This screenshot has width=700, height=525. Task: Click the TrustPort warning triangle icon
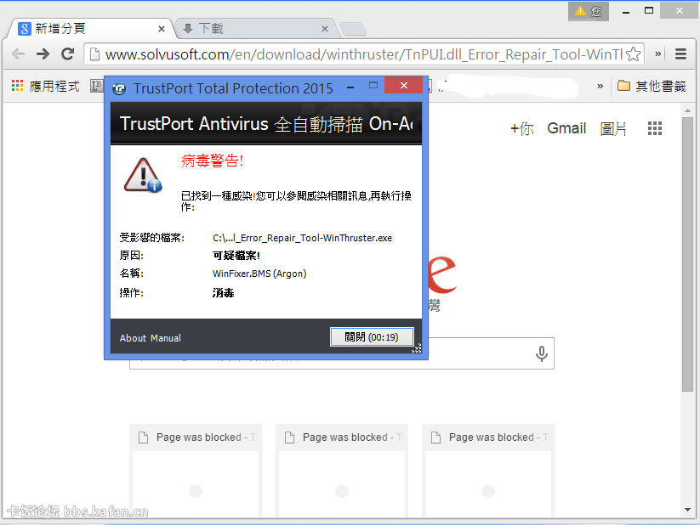[142, 173]
